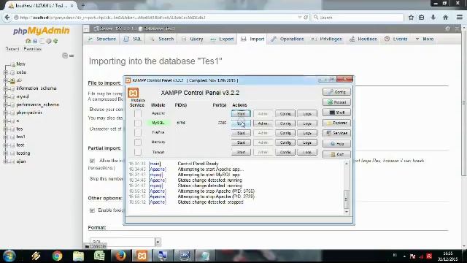Collapse all databases in navigation tree
Viewport: 467px width, 263px height.
point(65,56)
